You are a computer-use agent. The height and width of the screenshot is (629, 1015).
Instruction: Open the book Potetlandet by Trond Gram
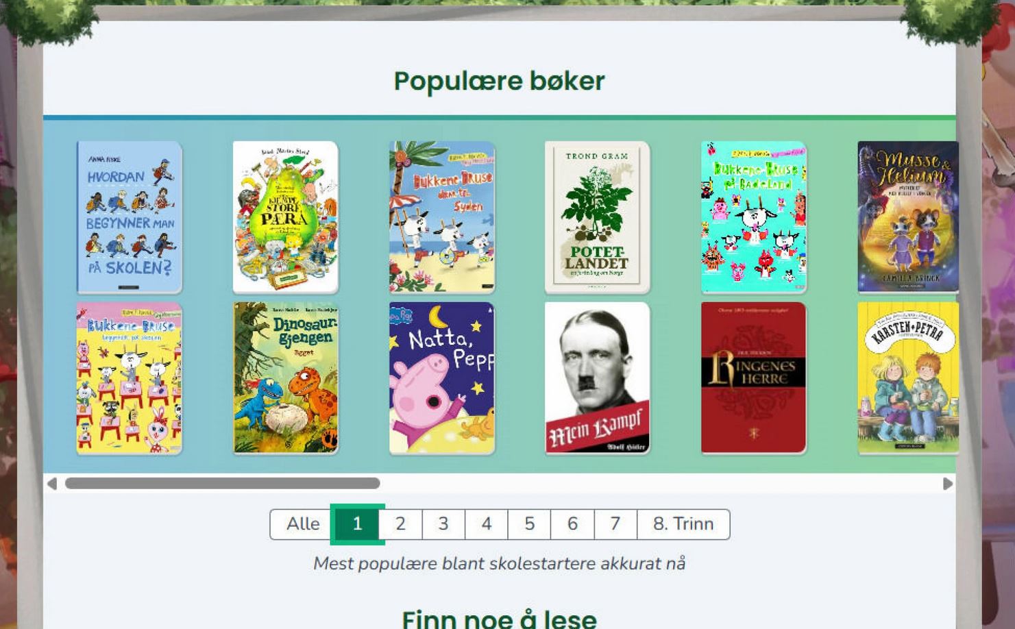pos(597,217)
